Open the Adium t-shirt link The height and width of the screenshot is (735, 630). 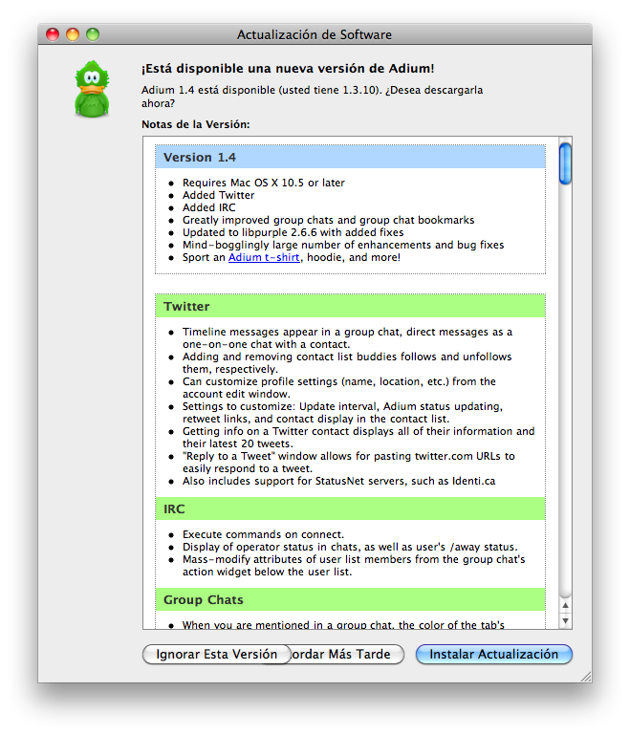(264, 257)
